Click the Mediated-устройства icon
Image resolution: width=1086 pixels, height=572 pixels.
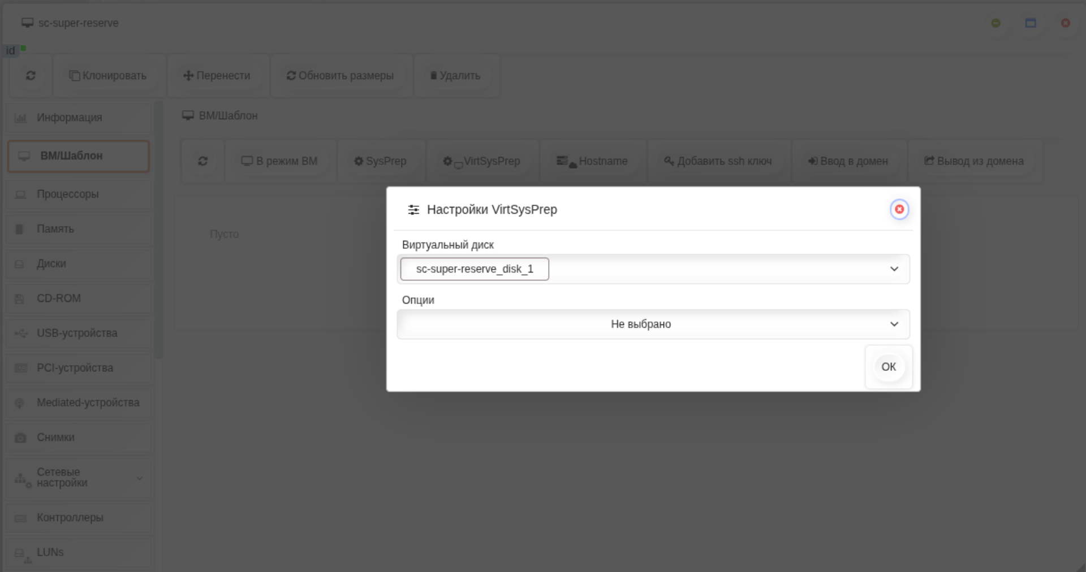coord(19,403)
